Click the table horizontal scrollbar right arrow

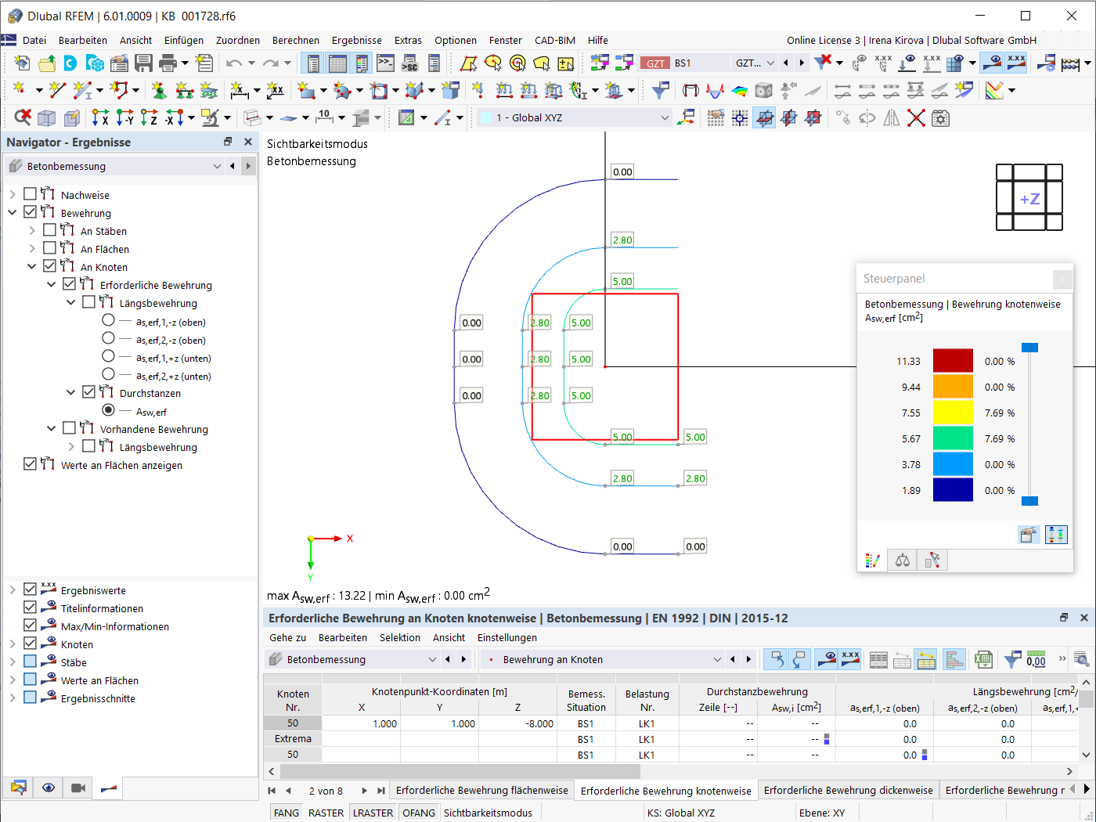1069,771
